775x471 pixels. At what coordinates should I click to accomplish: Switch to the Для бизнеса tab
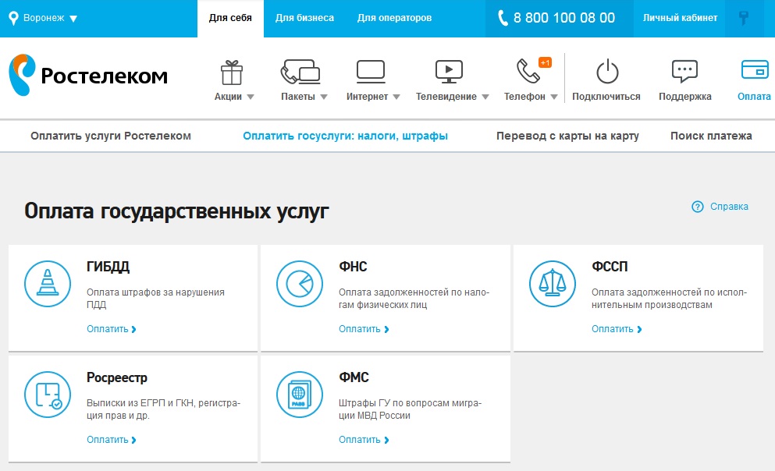[303, 17]
